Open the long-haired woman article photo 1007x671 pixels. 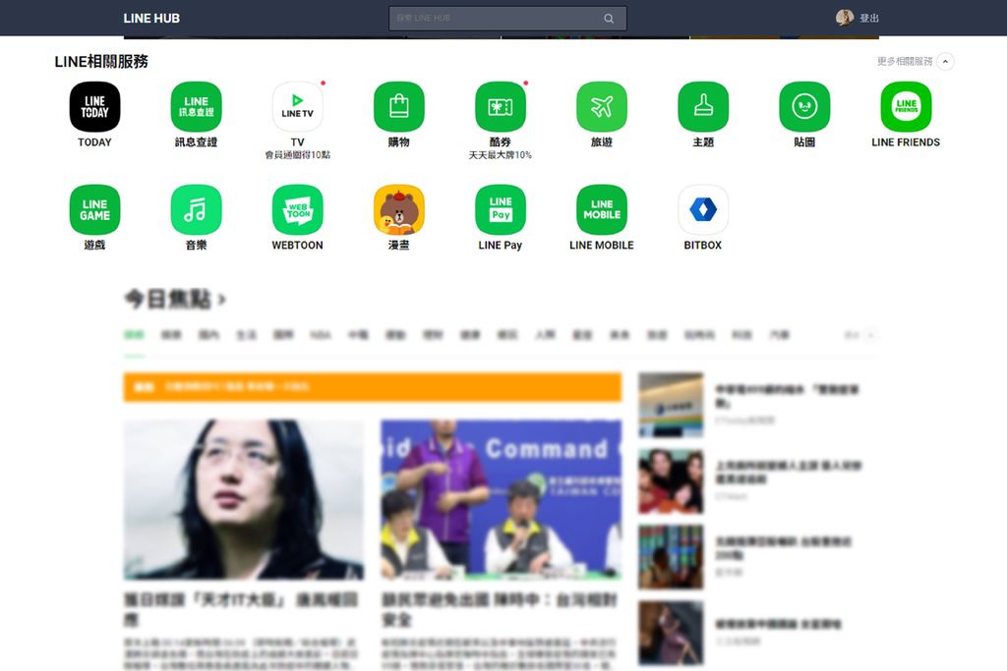[244, 500]
